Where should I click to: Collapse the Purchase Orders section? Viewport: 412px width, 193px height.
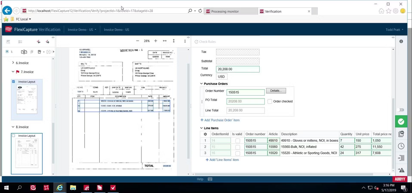201,84
